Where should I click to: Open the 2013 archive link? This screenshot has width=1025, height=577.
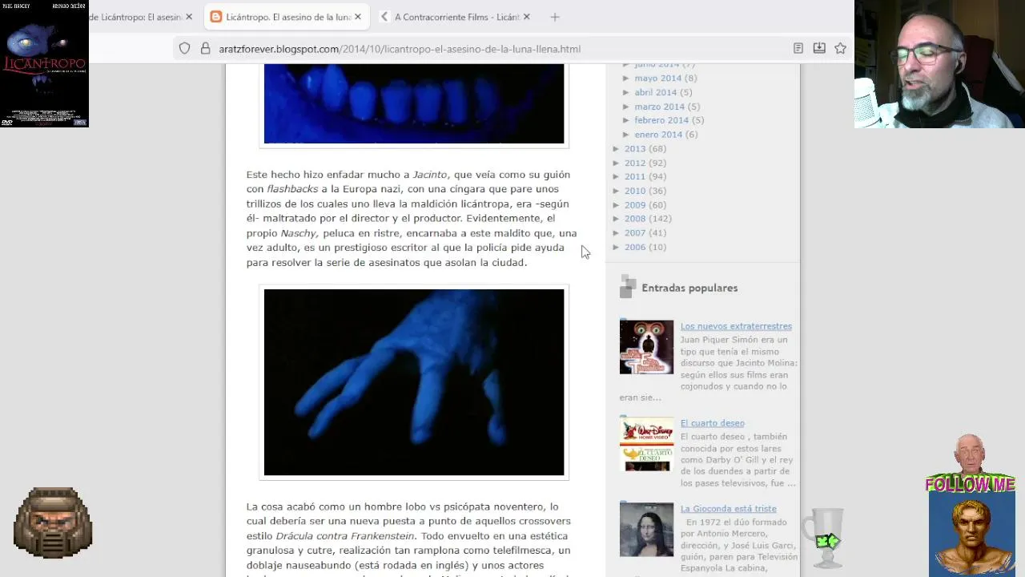point(635,149)
